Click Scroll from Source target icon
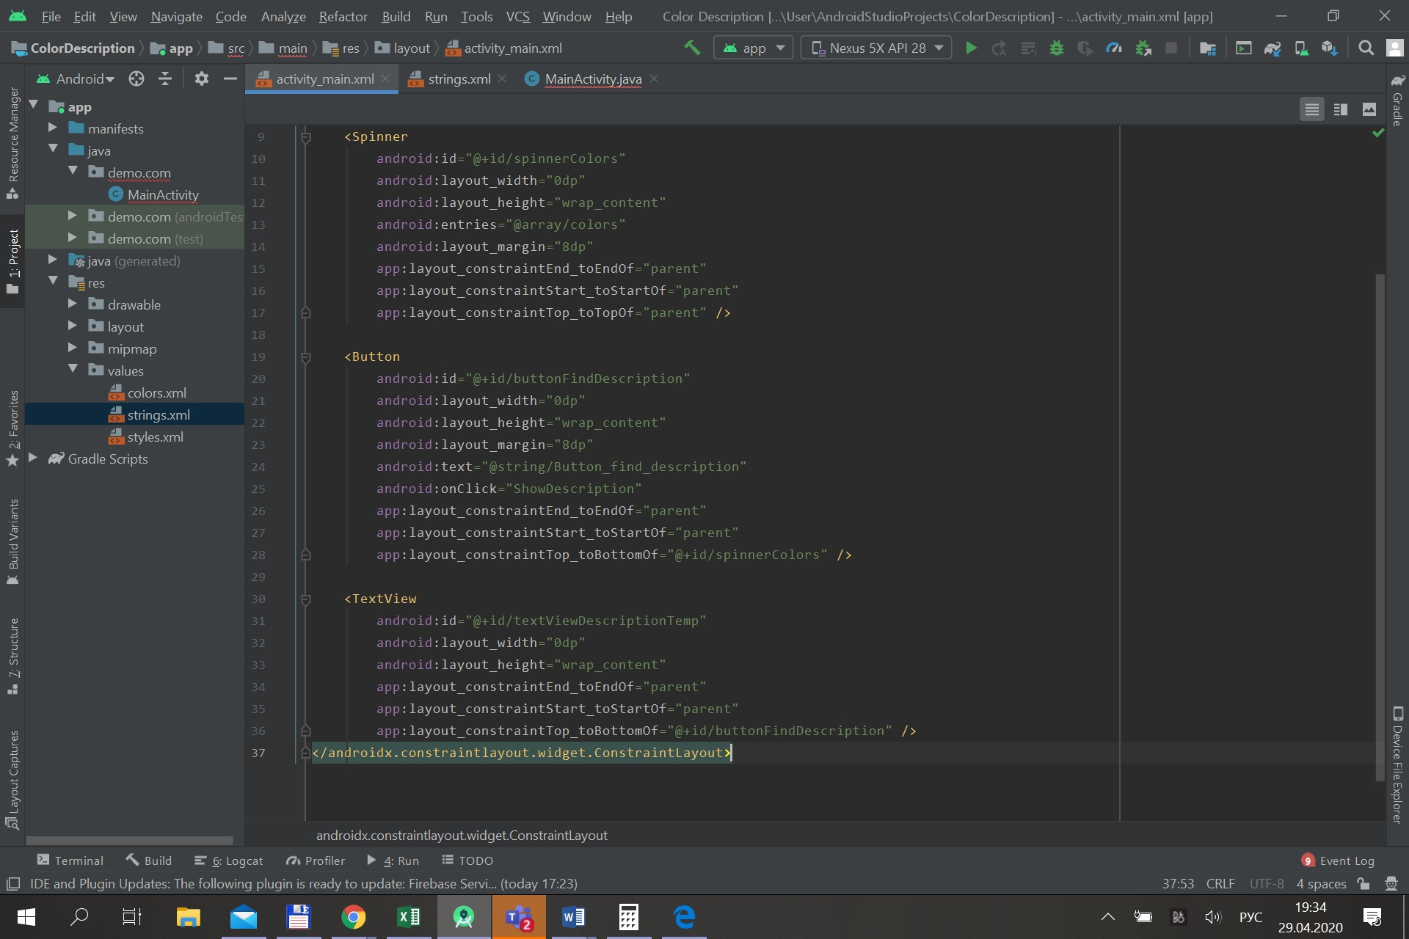The image size is (1409, 939). coord(136,78)
